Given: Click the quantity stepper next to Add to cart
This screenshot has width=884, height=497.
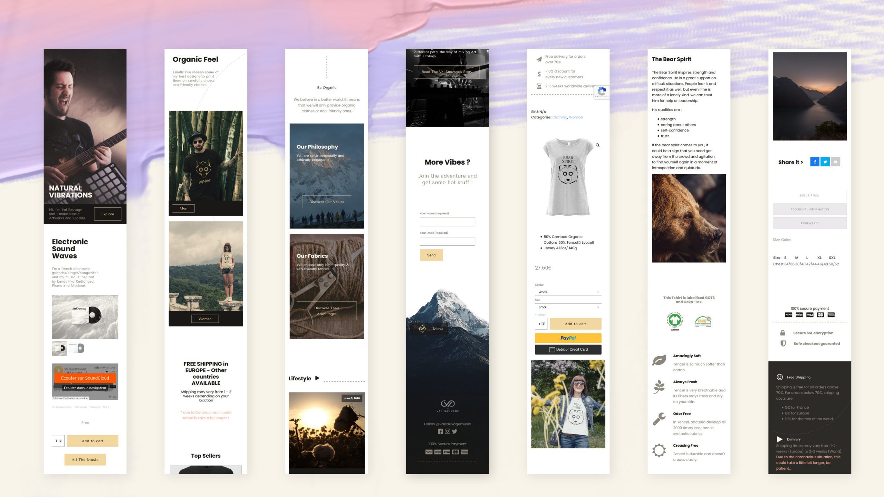Looking at the screenshot, I should pyautogui.click(x=543, y=324).
